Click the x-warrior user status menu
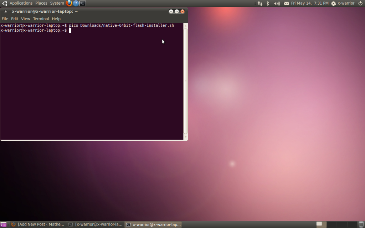Viewport: 365px width, 228px height. 343,3
